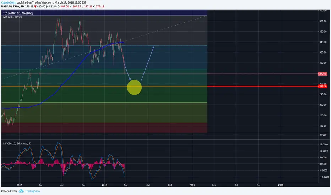This screenshot has height=195, width=331.
Task: Click the red 279.18 price tag on the scale
Action: pyautogui.click(x=323, y=74)
